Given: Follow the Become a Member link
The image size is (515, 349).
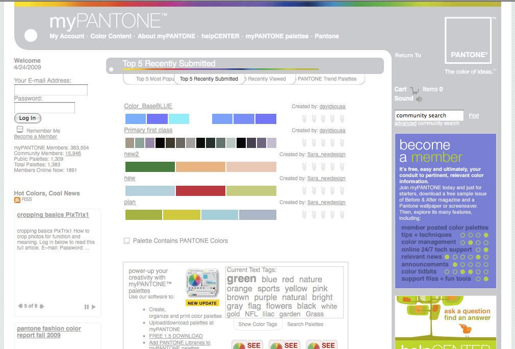Looking at the screenshot, I should [x=36, y=136].
